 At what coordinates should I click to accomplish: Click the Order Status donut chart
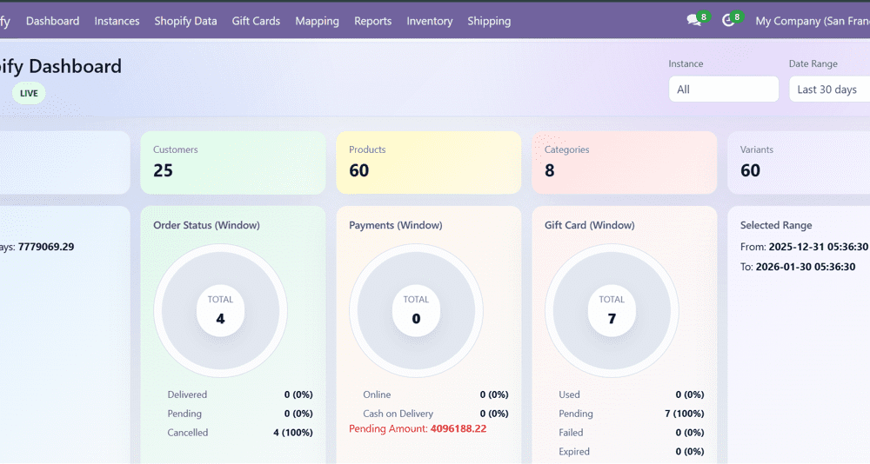(x=220, y=311)
